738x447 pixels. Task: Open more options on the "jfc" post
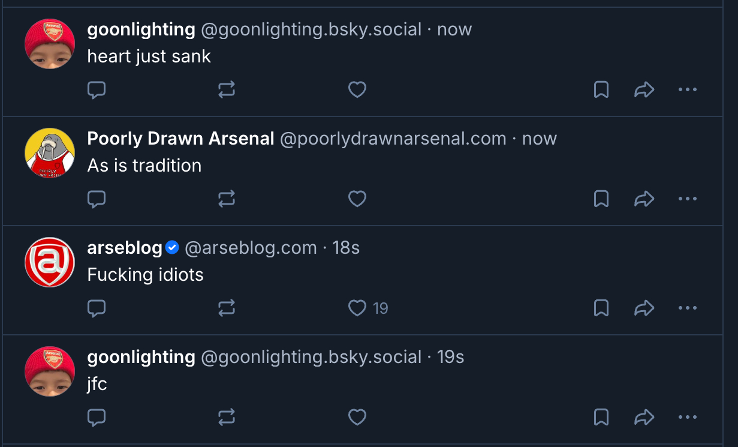(687, 418)
